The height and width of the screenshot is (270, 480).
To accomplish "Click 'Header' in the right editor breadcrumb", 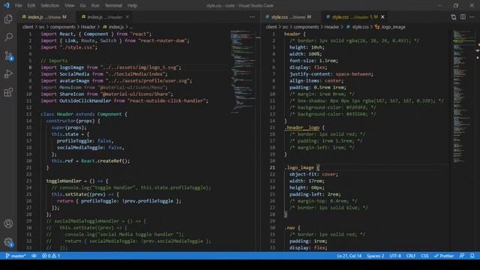I will tap(331, 27).
